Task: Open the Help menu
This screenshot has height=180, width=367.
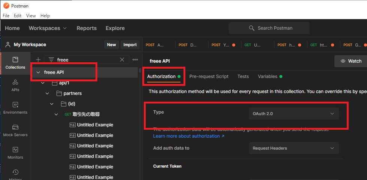Action: click(45, 16)
